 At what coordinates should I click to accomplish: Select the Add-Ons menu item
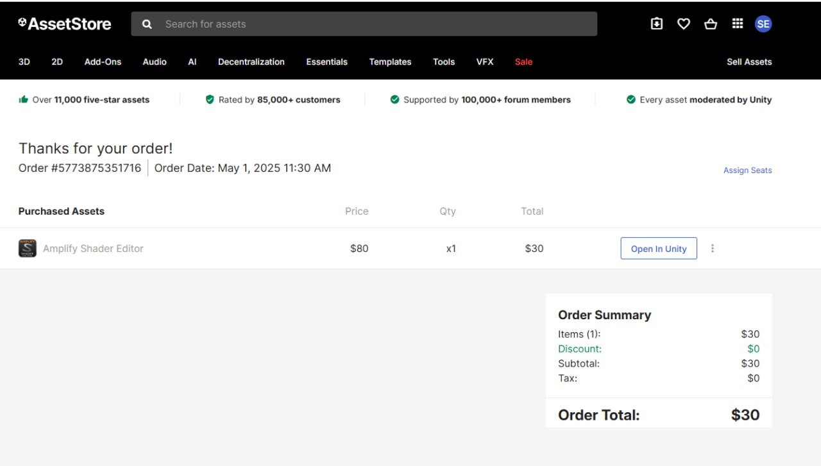tap(103, 62)
